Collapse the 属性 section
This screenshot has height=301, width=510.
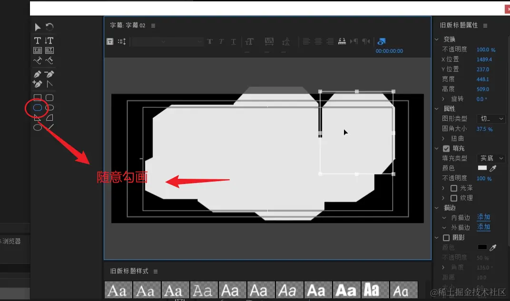click(x=437, y=109)
